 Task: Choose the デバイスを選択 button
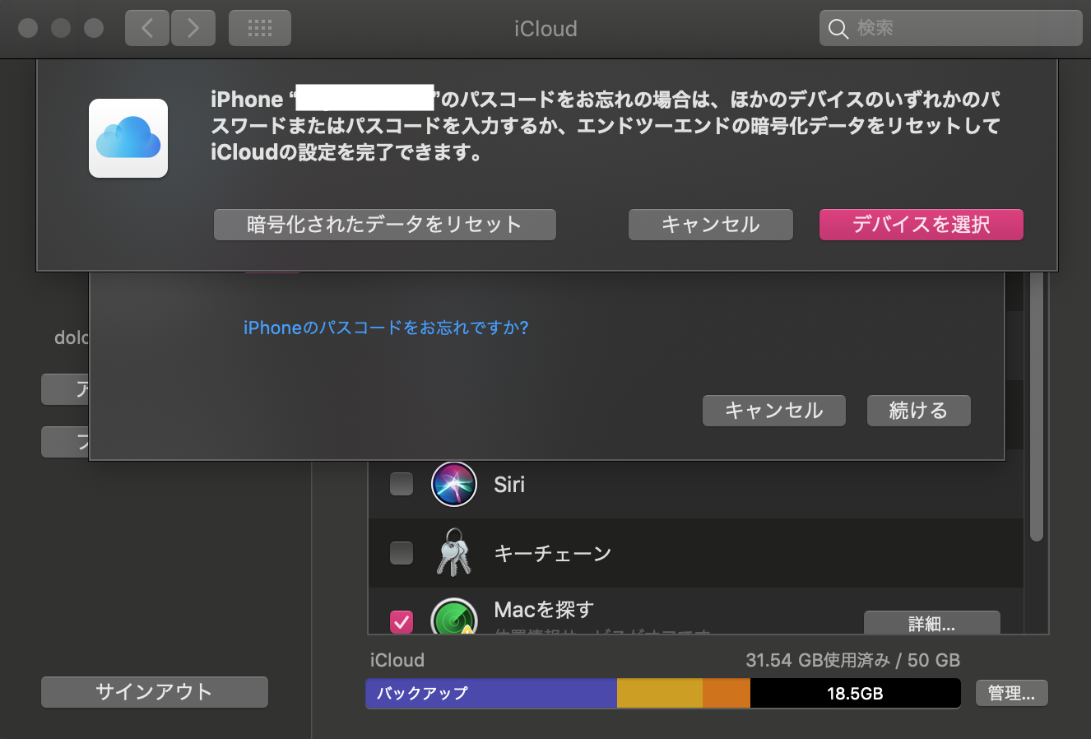coord(922,225)
